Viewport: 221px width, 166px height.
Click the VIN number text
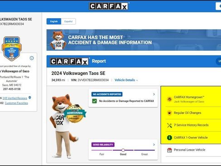coord(93,80)
